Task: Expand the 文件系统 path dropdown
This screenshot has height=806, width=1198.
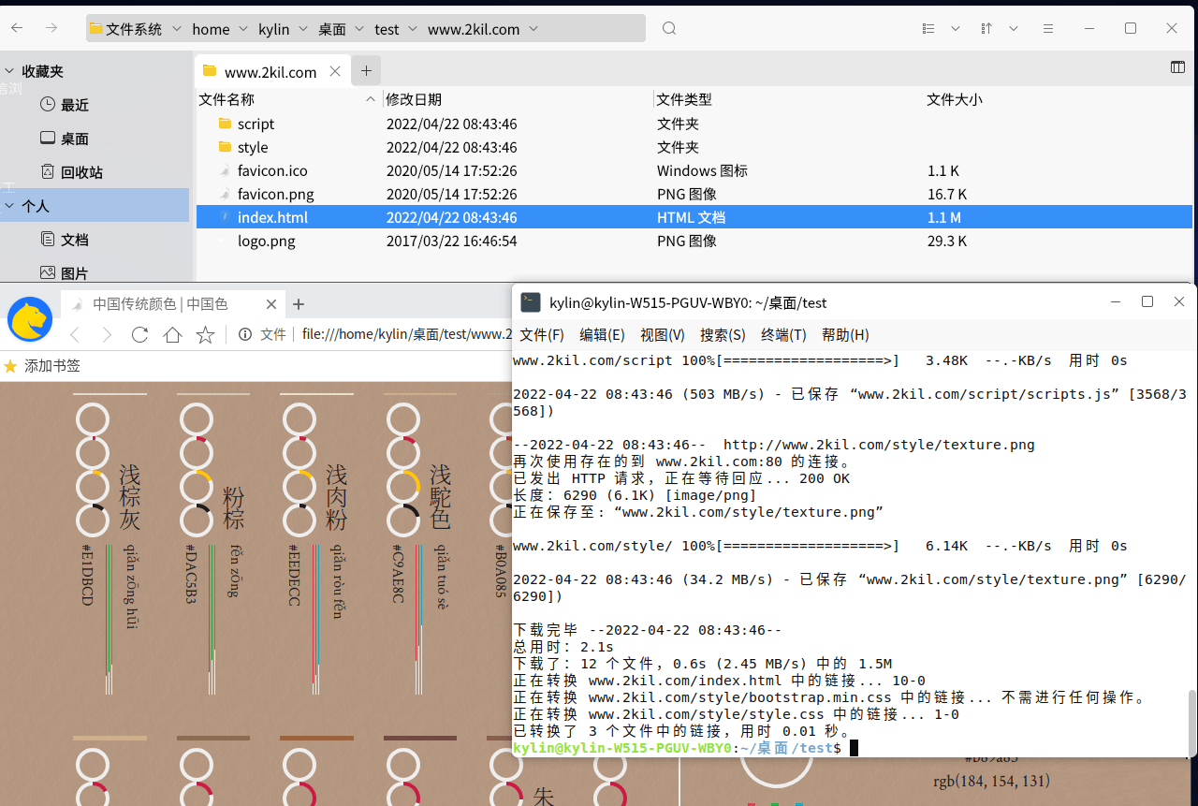Action: pyautogui.click(x=177, y=29)
